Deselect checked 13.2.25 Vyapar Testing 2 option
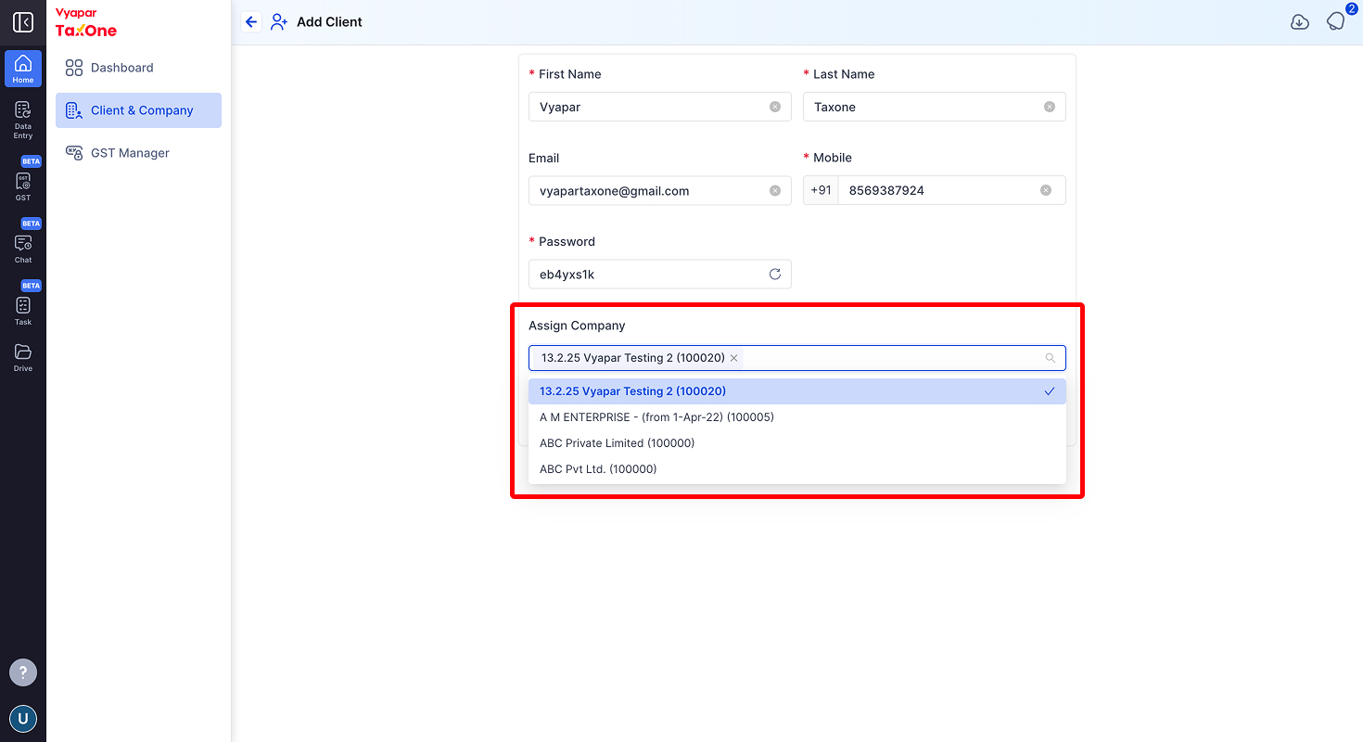 pos(797,391)
